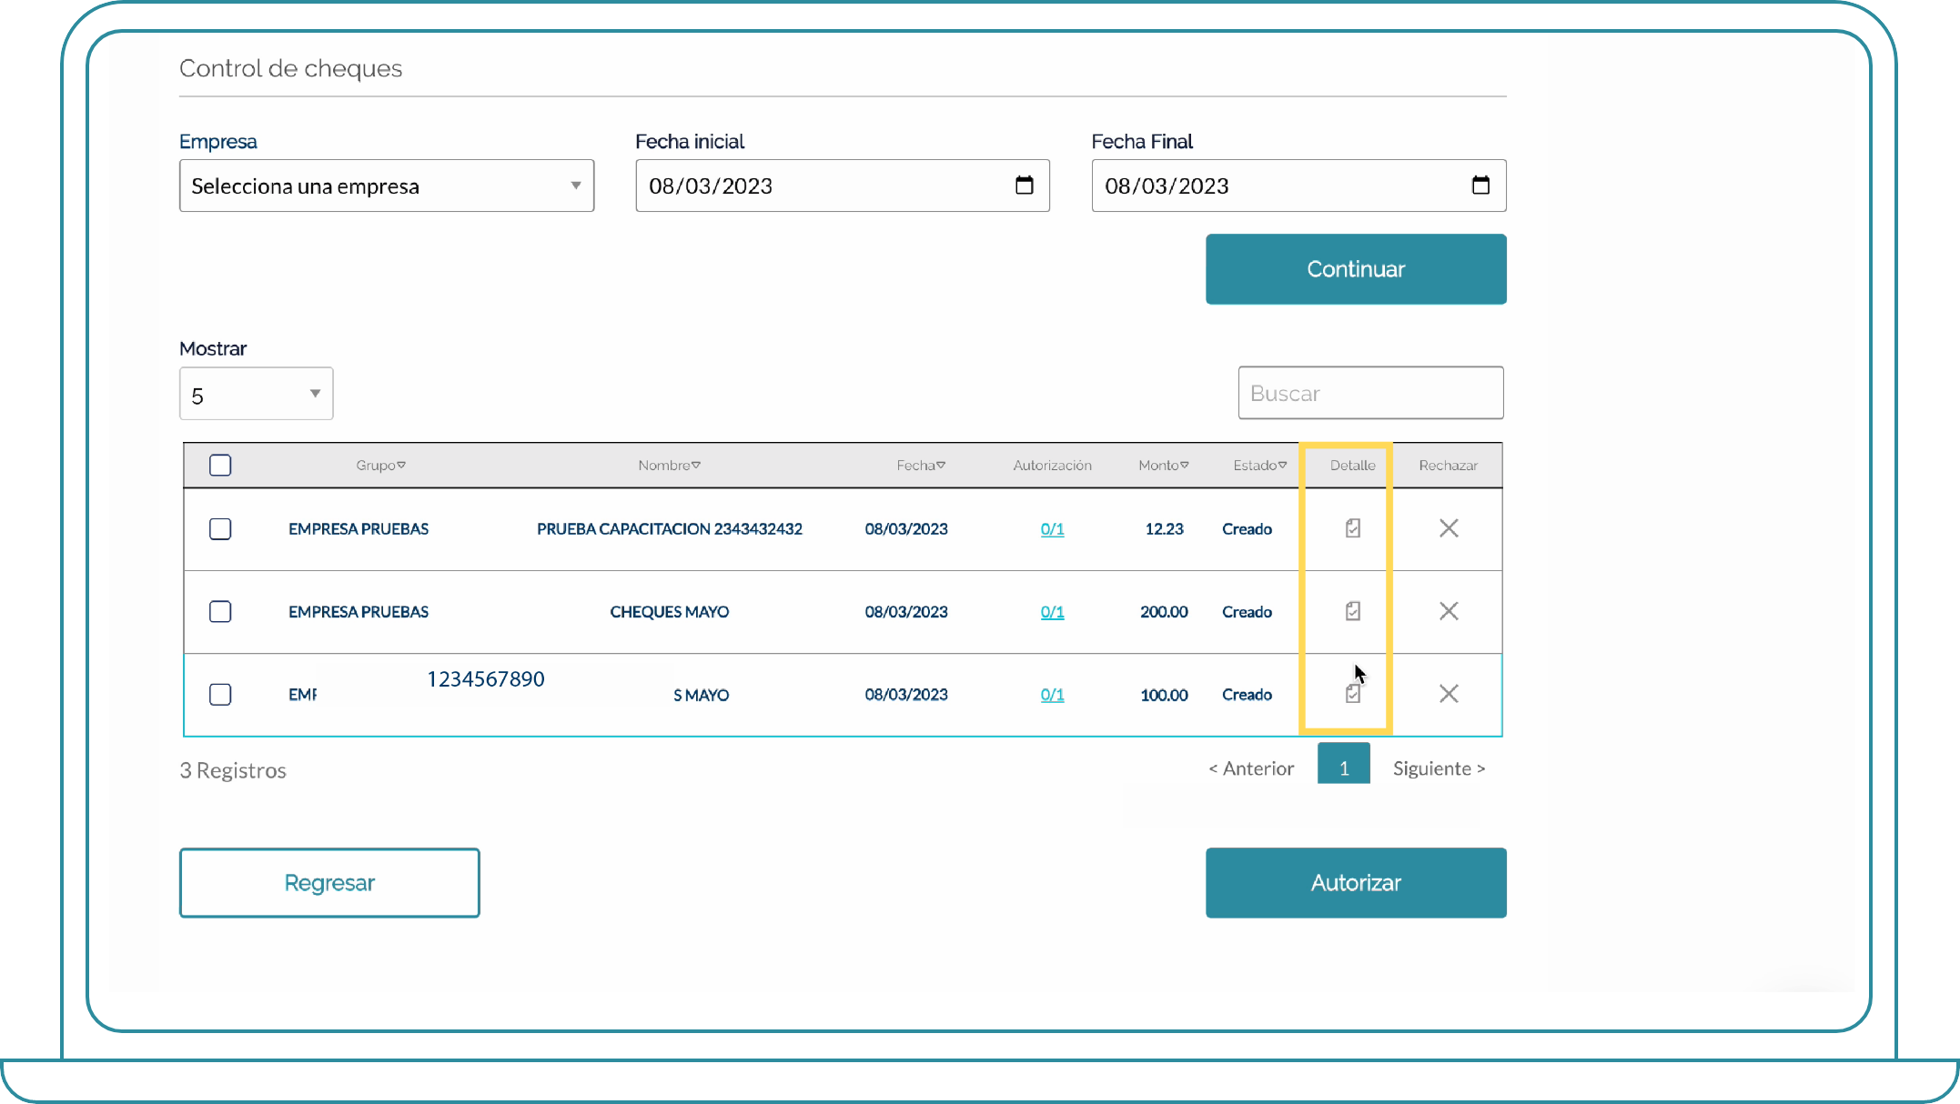The width and height of the screenshot is (1960, 1104).
Task: Click the reject icon for CHEQUES MAYO
Action: [1449, 610]
